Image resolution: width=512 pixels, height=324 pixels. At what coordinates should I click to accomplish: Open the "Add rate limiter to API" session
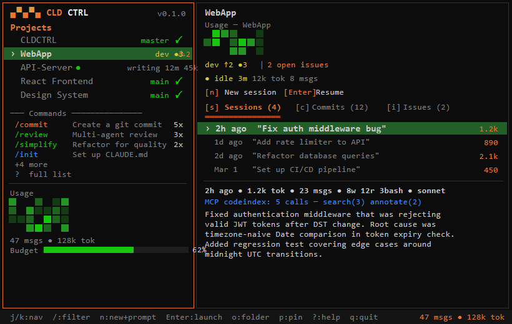coord(352,142)
